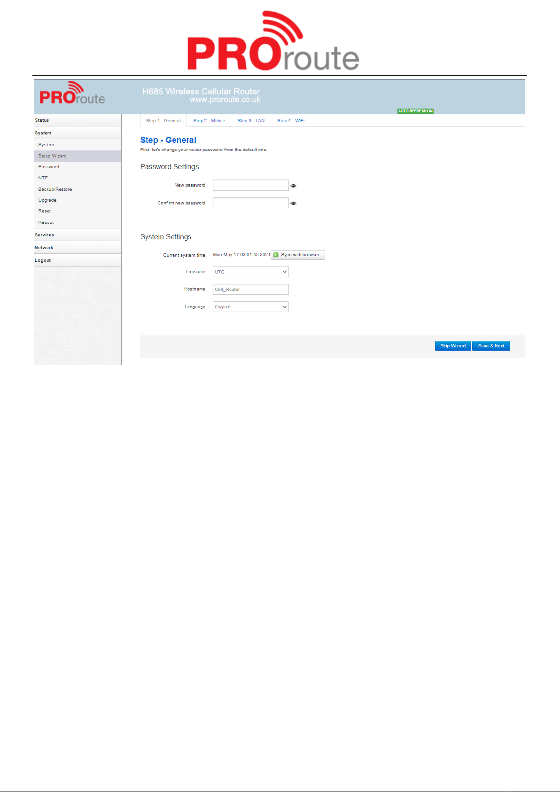Open the Upgrade page
Image resolution: width=560 pixels, height=792 pixels.
pos(78,200)
